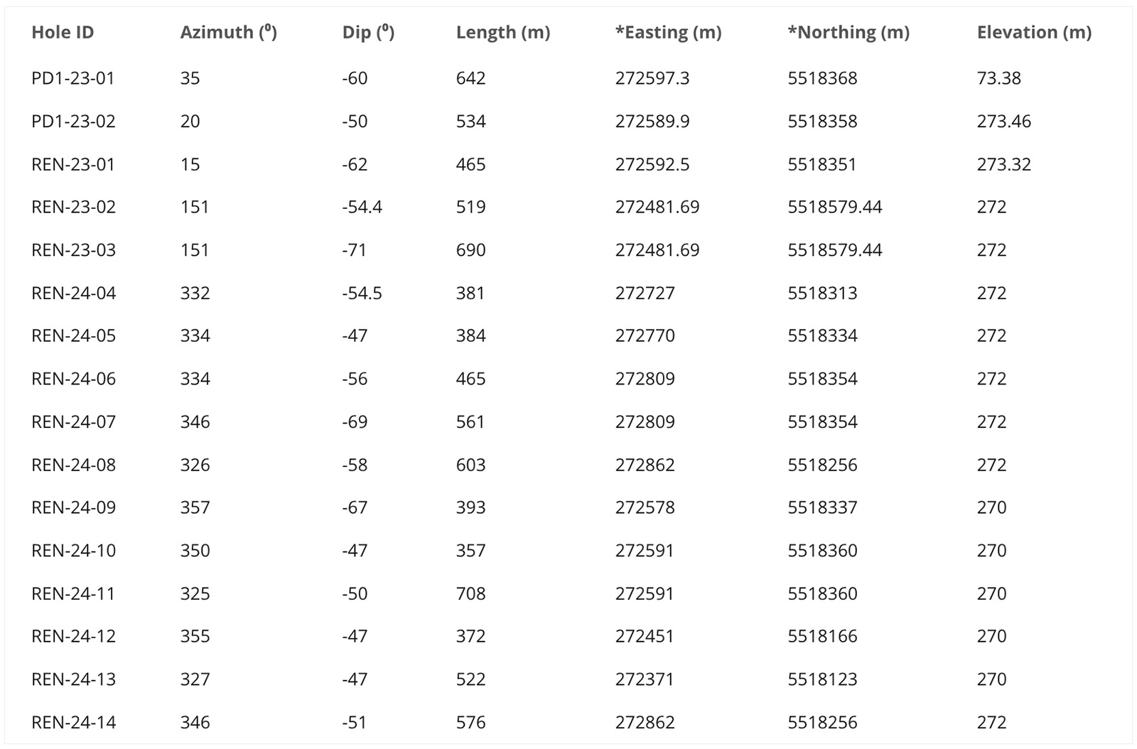The width and height of the screenshot is (1137, 749).
Task: Click the Elevation (m) column header
Action: coord(1034,33)
